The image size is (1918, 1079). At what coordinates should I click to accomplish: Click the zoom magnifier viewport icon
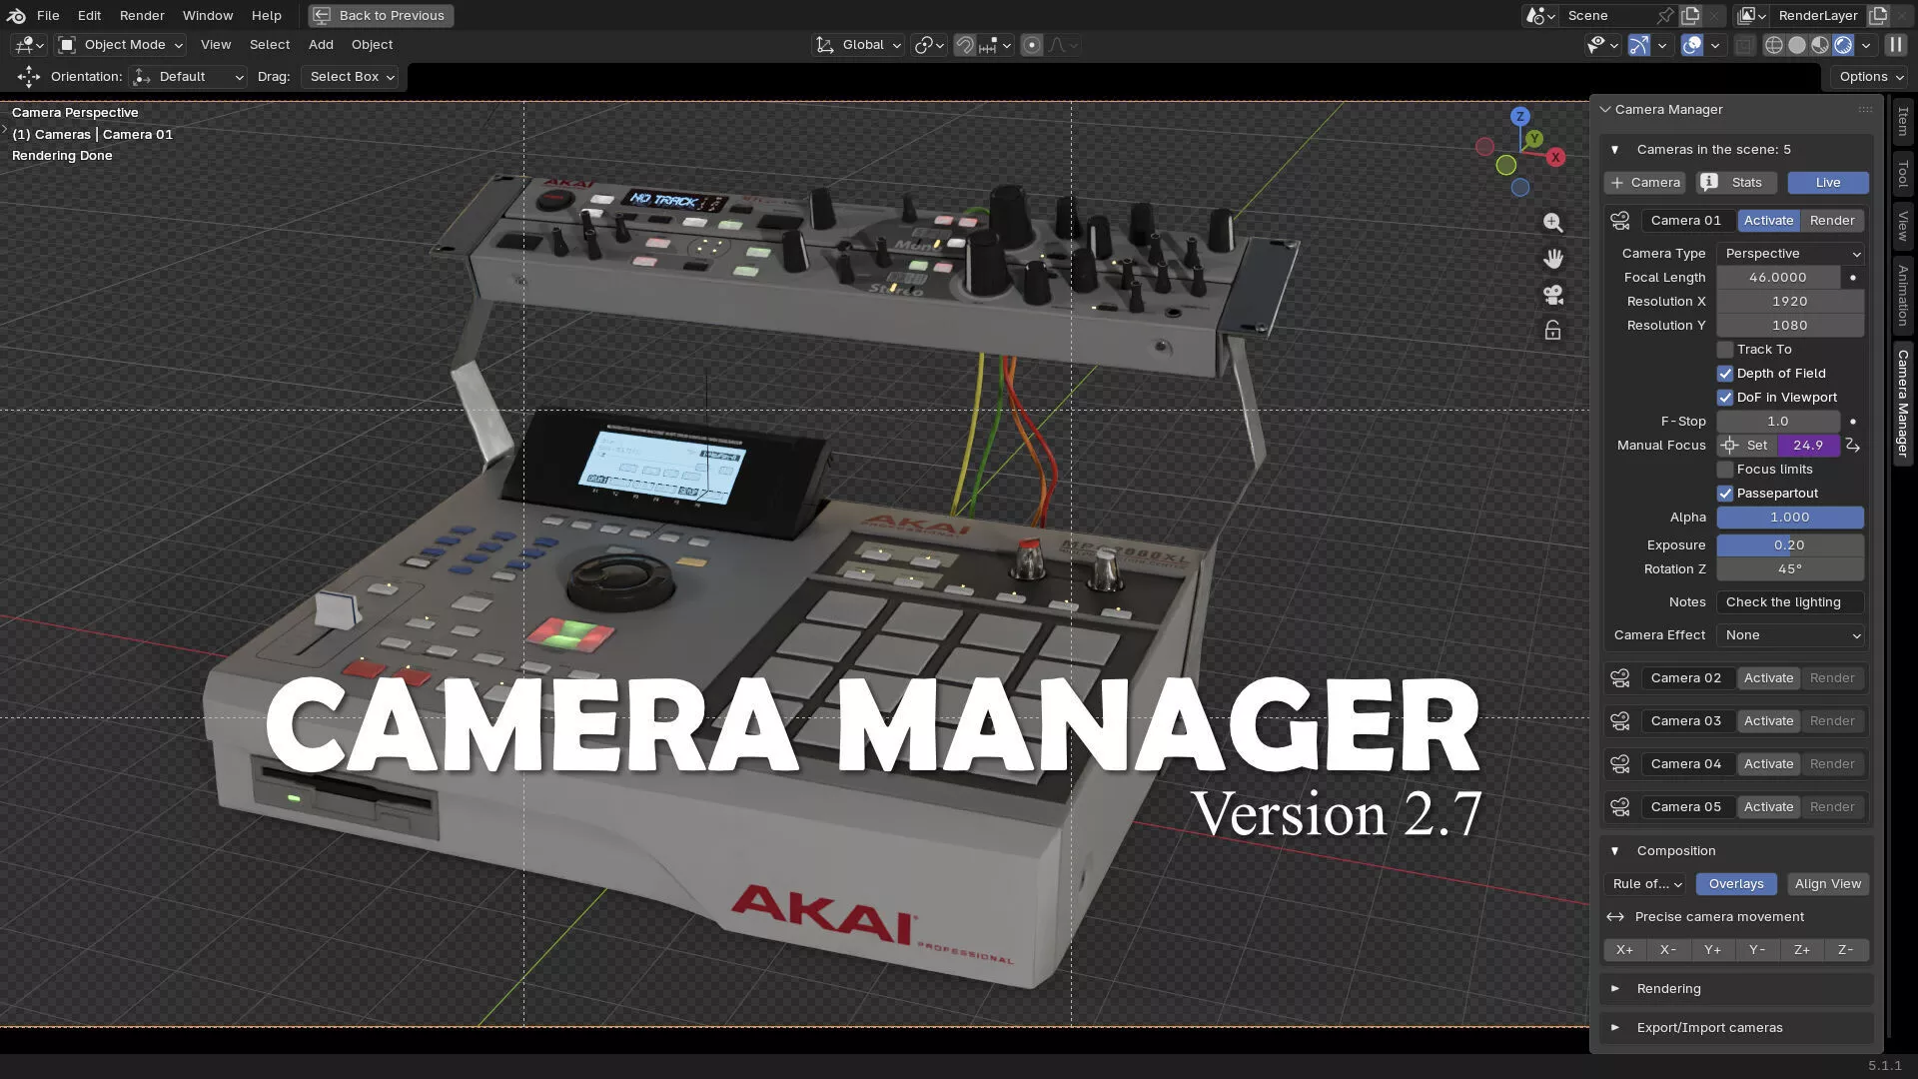[x=1552, y=223]
